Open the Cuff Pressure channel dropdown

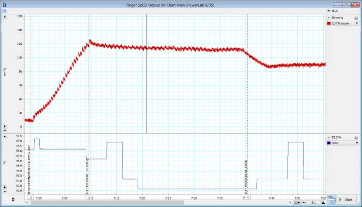(357, 23)
